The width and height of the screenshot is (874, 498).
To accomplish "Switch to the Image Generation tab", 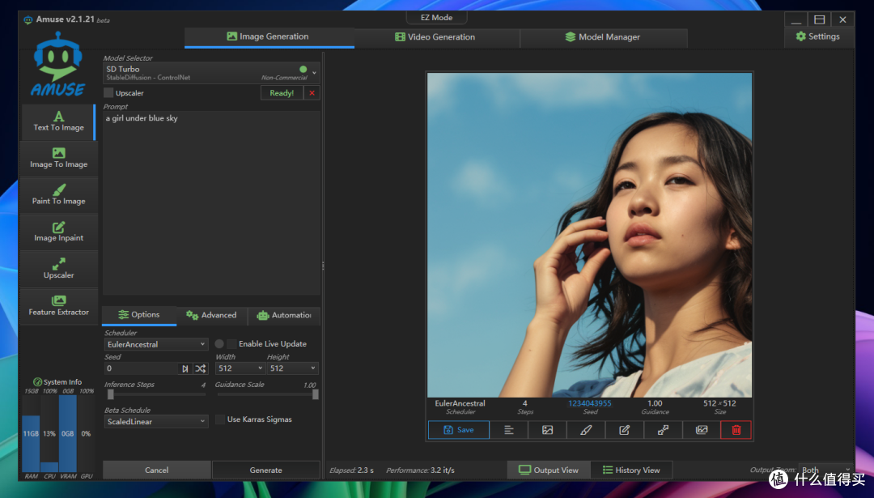I will [269, 36].
